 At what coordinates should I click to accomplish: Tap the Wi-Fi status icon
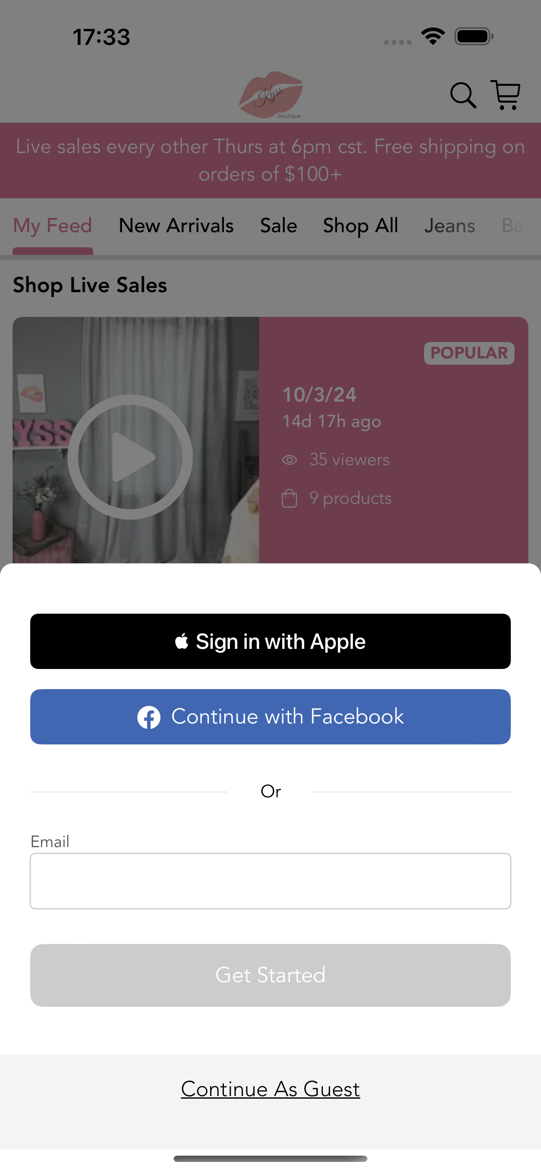433,36
